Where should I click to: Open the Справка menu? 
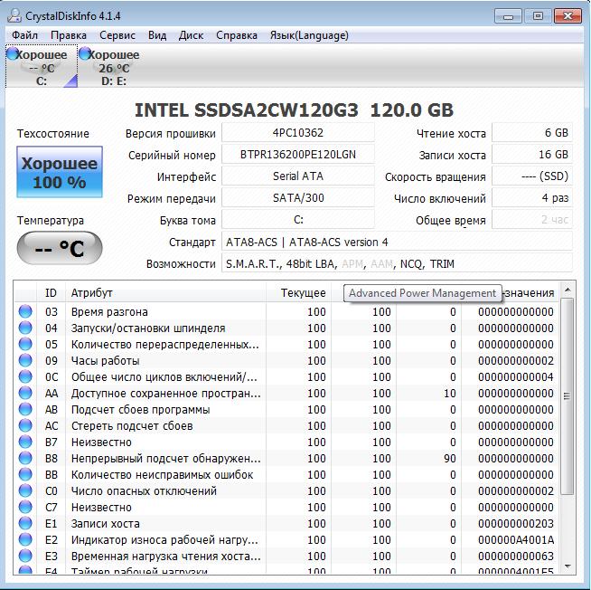click(x=237, y=35)
